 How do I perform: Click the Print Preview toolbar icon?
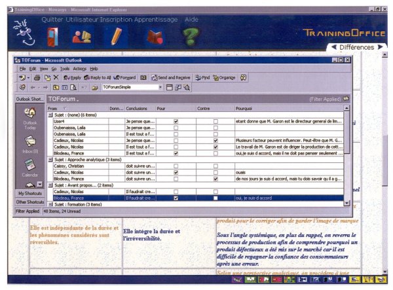point(73,88)
